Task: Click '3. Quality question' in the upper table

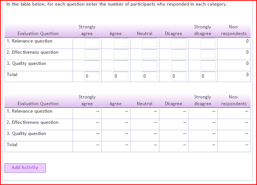Action: (26, 63)
